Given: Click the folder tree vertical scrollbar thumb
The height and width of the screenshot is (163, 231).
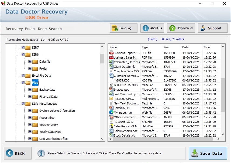Looking at the screenshot, I should point(102,58).
